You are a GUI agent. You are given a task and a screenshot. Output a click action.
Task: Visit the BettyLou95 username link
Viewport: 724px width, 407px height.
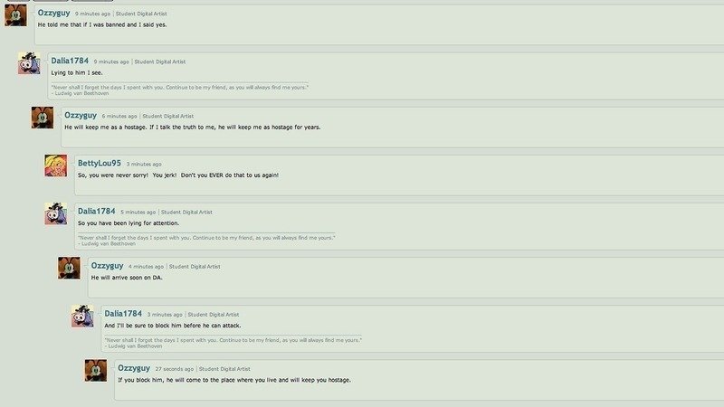(100, 164)
